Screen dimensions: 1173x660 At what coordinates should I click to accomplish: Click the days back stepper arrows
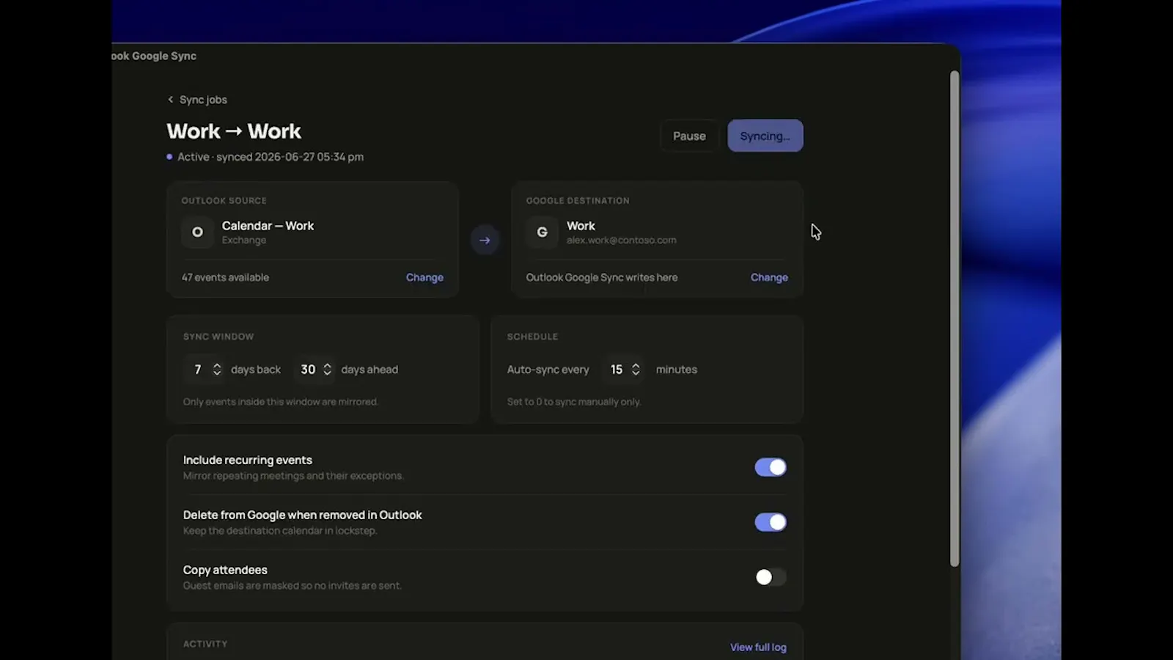[x=217, y=370]
